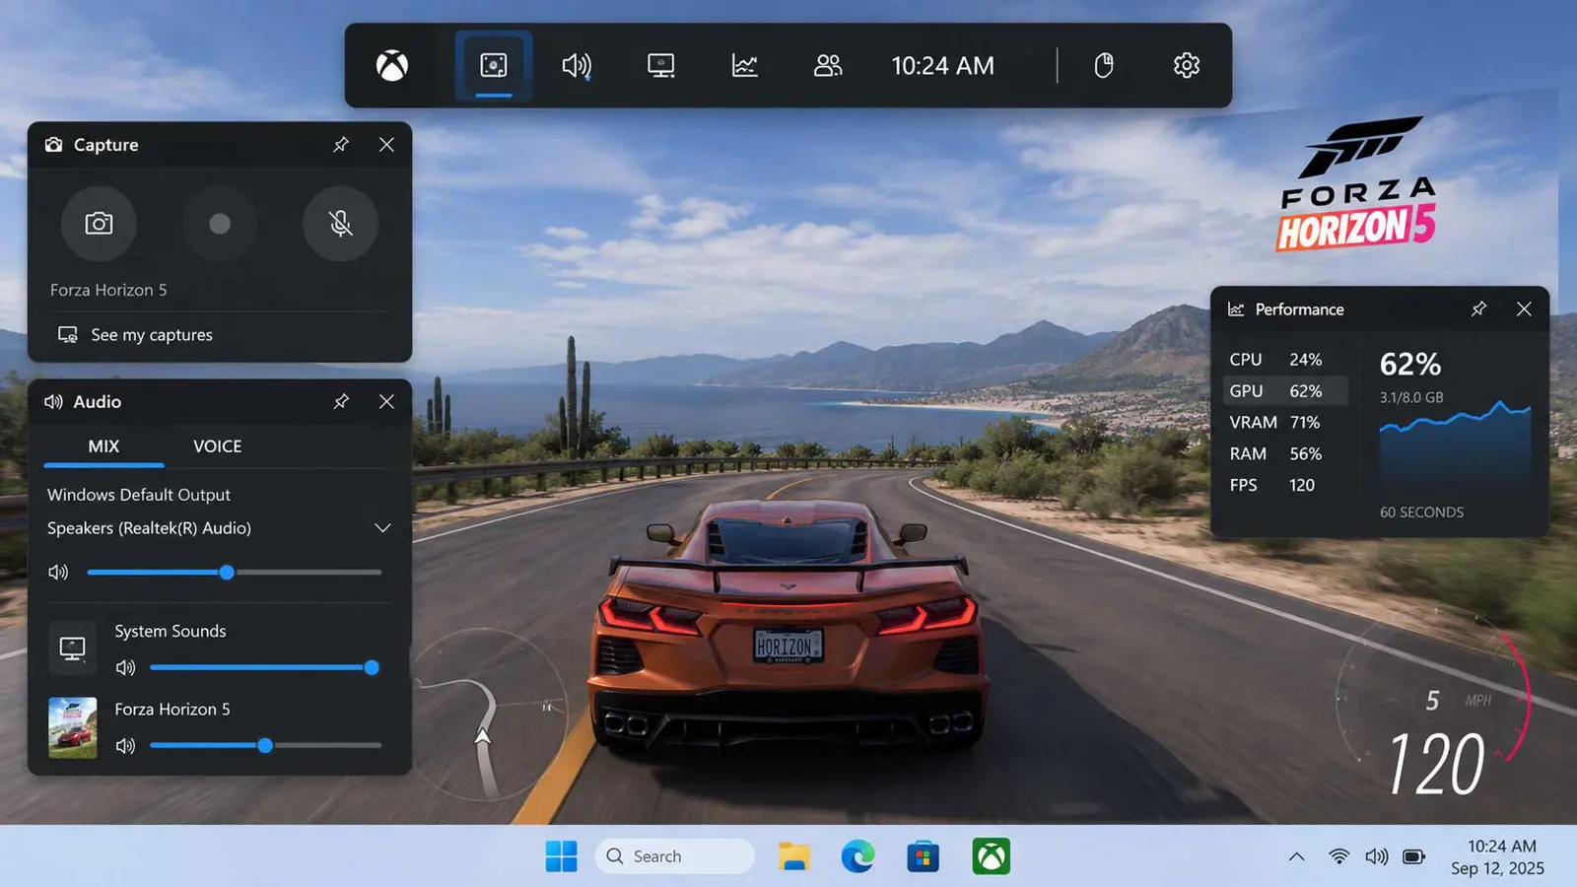Show hidden system tray icons chevron

(1297, 856)
